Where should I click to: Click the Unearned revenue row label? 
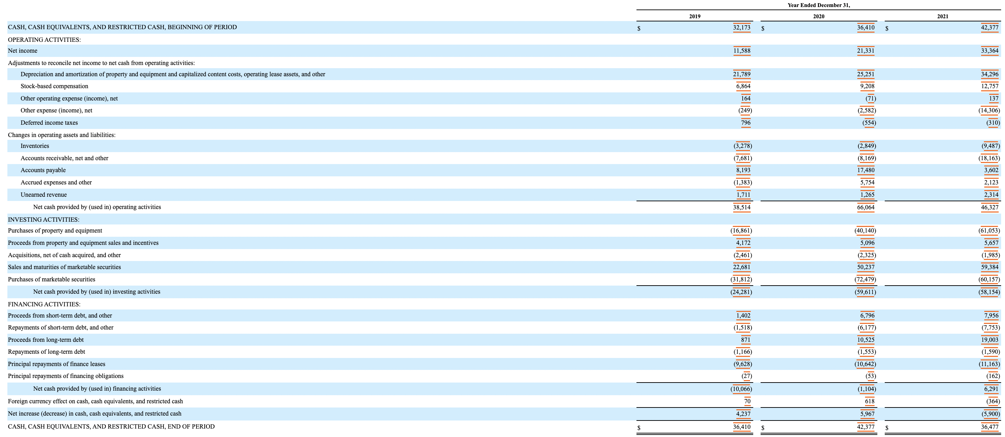44,195
